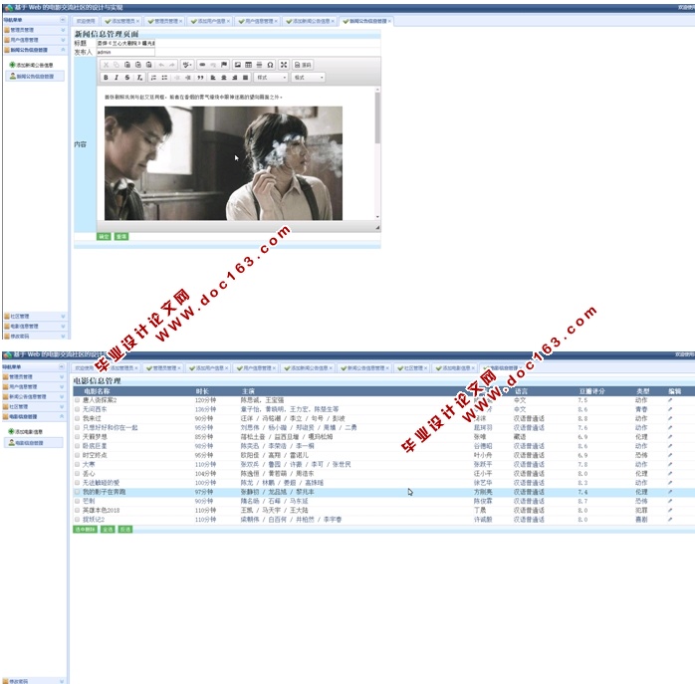
Task: Click the 反选 invert-selection button
Action: coord(125,530)
